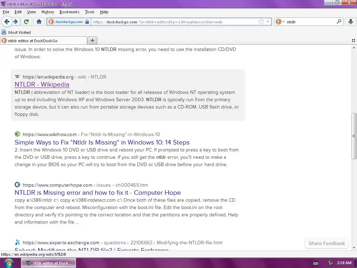The height and width of the screenshot is (268, 357).
Task: Click the Wikipedia W favicon
Action: tap(17, 76)
